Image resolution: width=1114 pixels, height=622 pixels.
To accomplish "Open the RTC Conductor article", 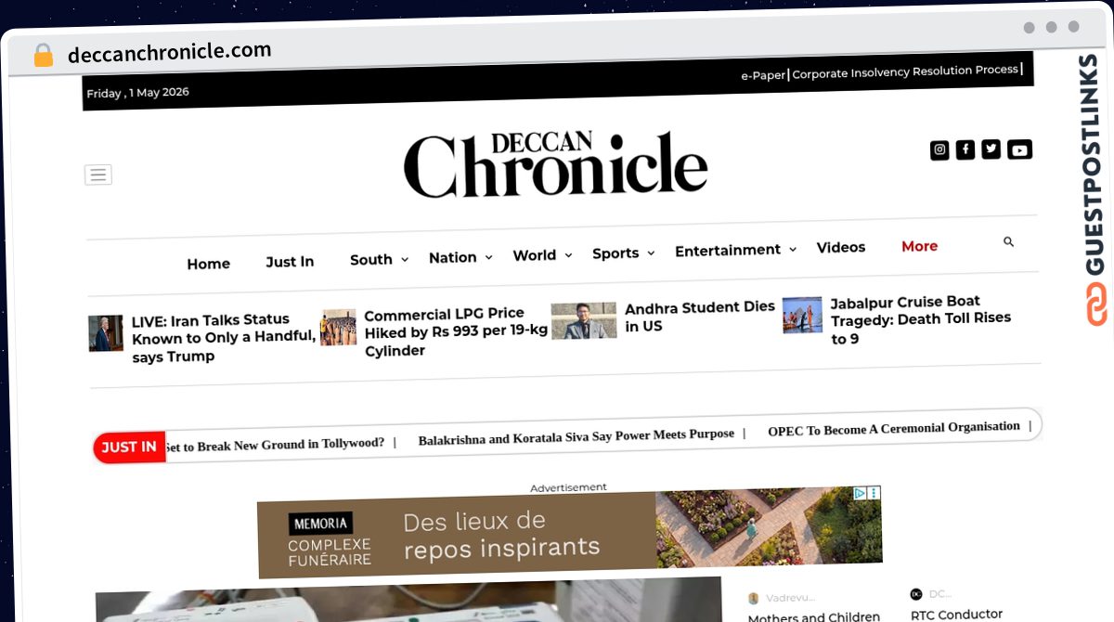I will 956,615.
